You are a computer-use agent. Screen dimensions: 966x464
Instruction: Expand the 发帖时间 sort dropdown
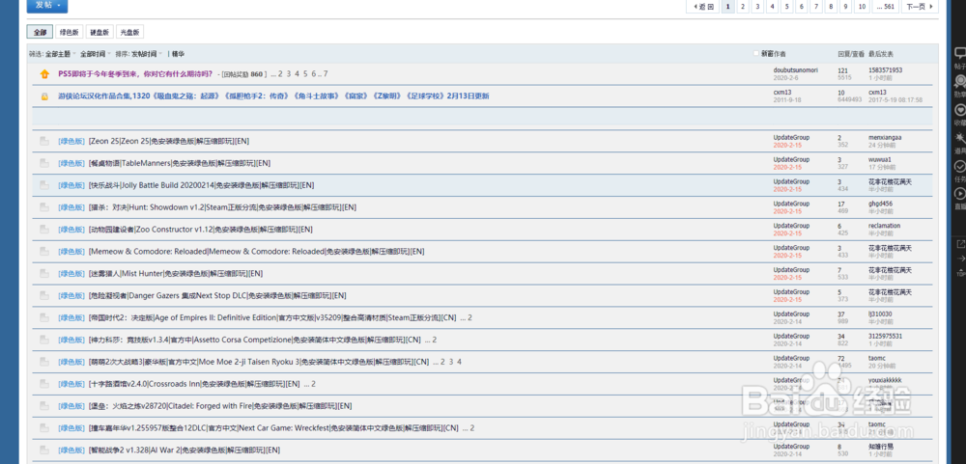pos(146,54)
